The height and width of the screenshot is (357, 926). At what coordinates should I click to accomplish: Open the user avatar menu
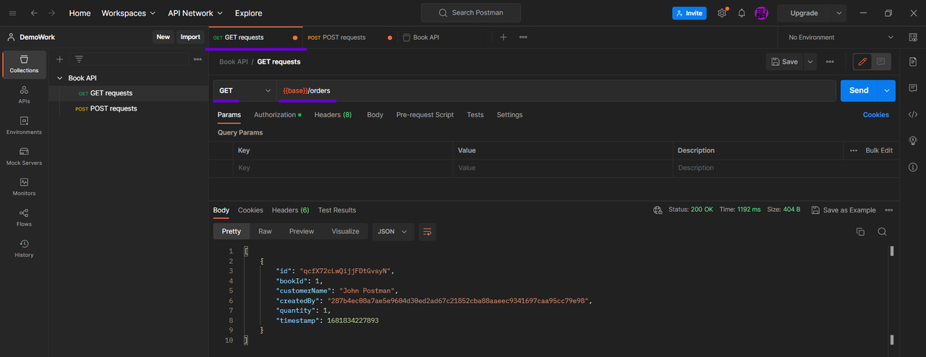pos(761,13)
